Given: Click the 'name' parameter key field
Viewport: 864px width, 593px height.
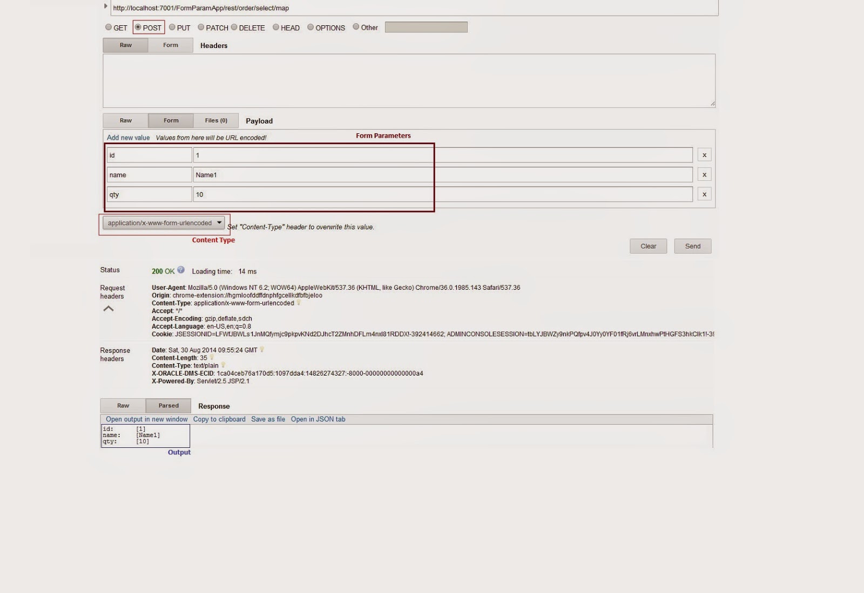Looking at the screenshot, I should click(149, 175).
